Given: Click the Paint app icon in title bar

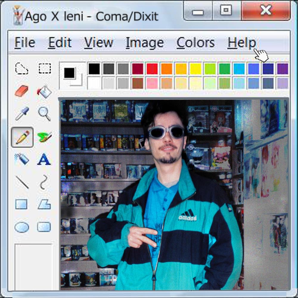Looking at the screenshot, I should tap(18, 15).
